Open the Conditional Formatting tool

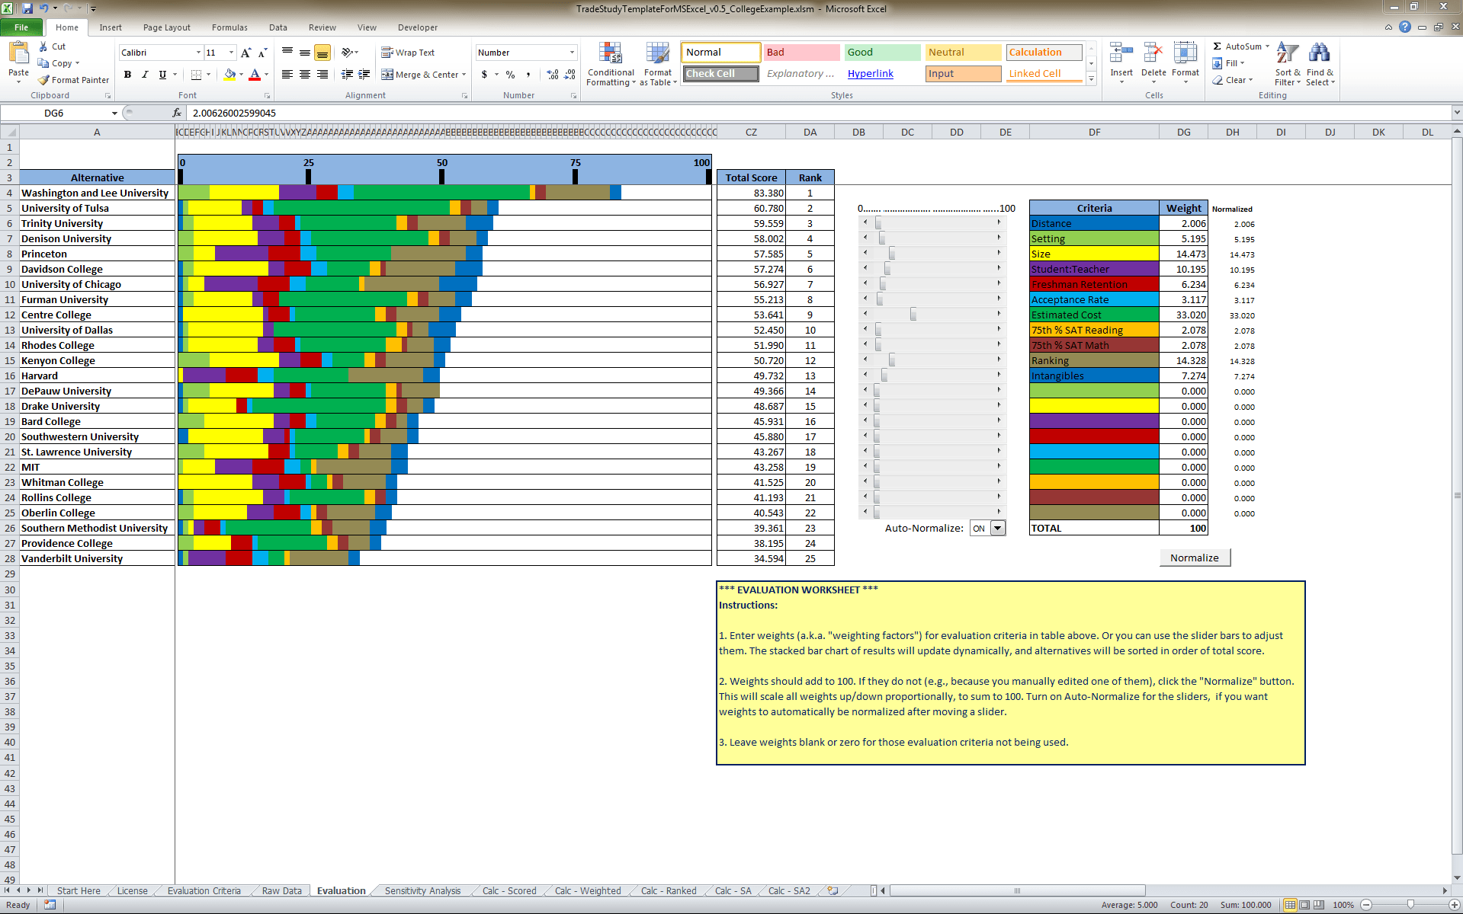[x=611, y=64]
